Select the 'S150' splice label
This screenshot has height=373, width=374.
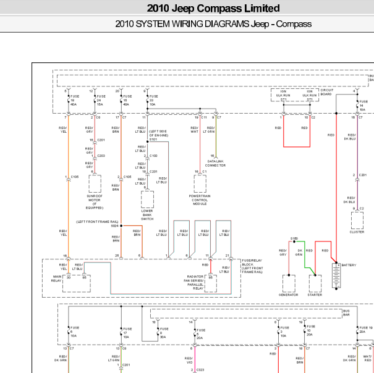pyautogui.click(x=294, y=238)
